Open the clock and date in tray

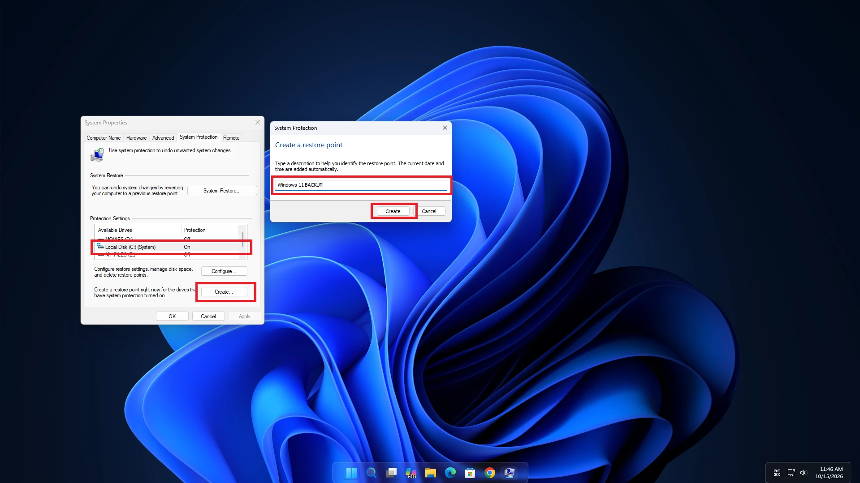(830, 473)
